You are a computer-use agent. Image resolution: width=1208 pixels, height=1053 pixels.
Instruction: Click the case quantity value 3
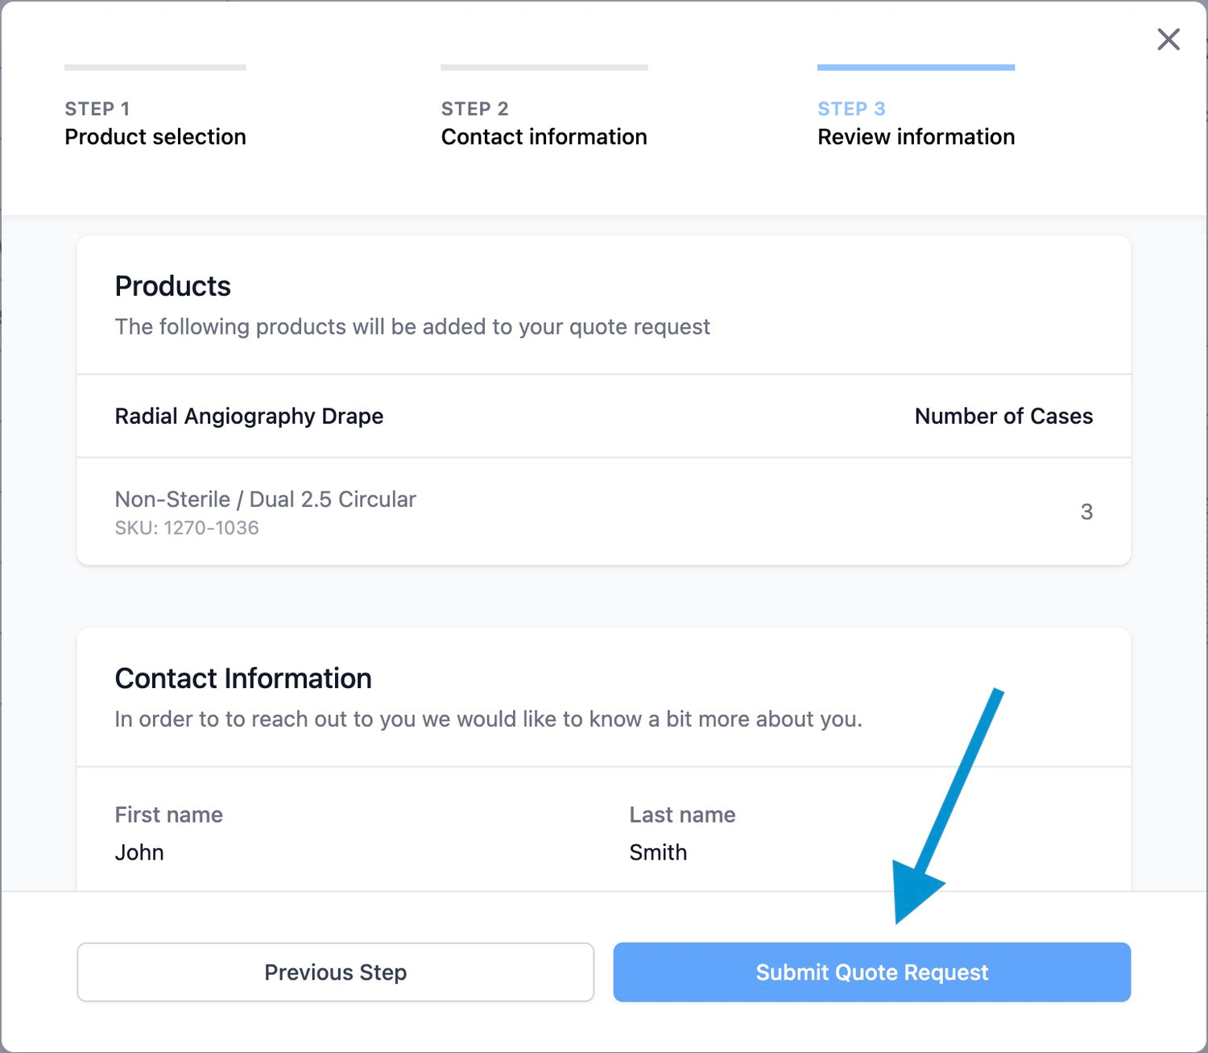1086,512
